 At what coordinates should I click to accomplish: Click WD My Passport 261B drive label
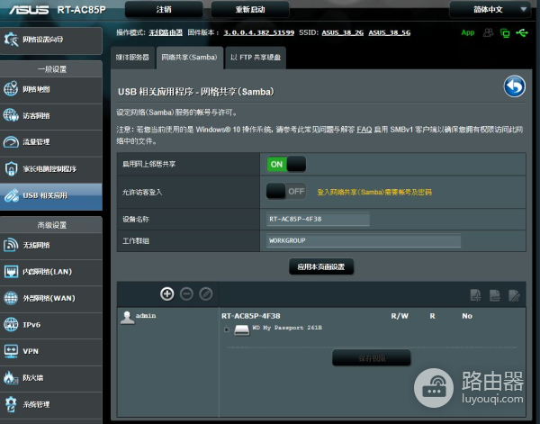pyautogui.click(x=287, y=328)
